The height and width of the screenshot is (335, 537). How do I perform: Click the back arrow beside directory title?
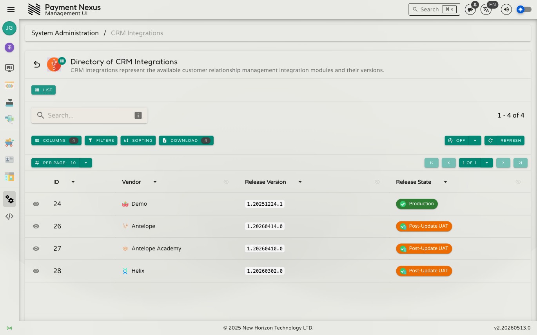tap(37, 64)
